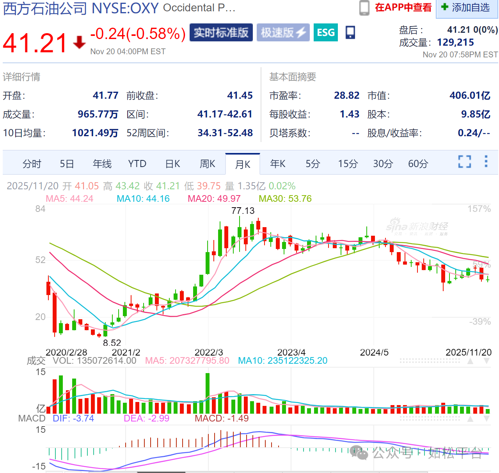
Task: View the YTD chart tab
Action: point(137,164)
